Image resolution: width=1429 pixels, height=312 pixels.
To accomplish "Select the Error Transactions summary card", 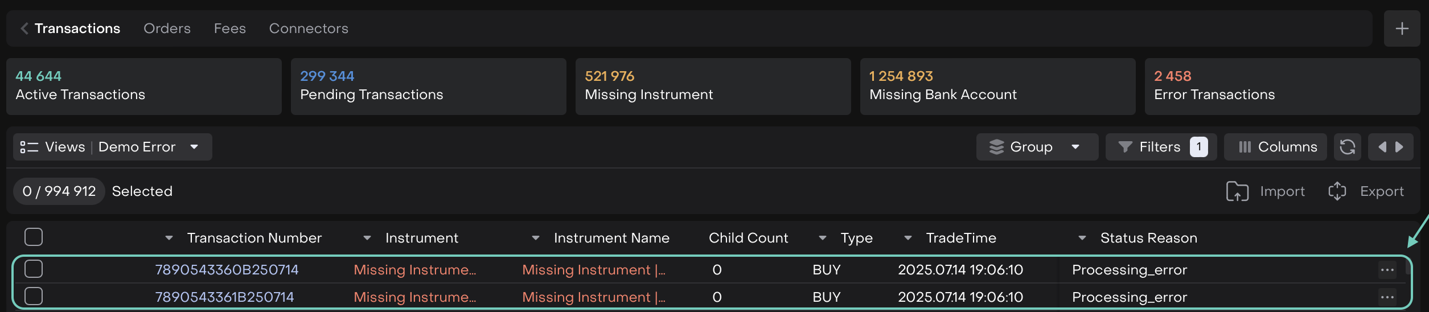I will [x=1282, y=87].
